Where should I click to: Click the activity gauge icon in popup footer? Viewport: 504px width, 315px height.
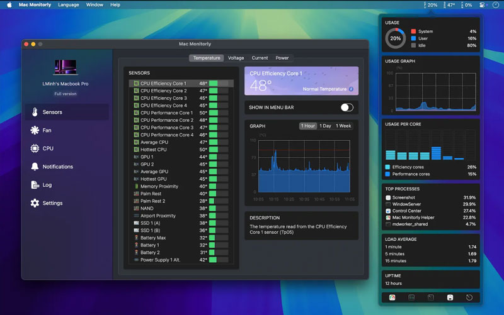click(392, 297)
